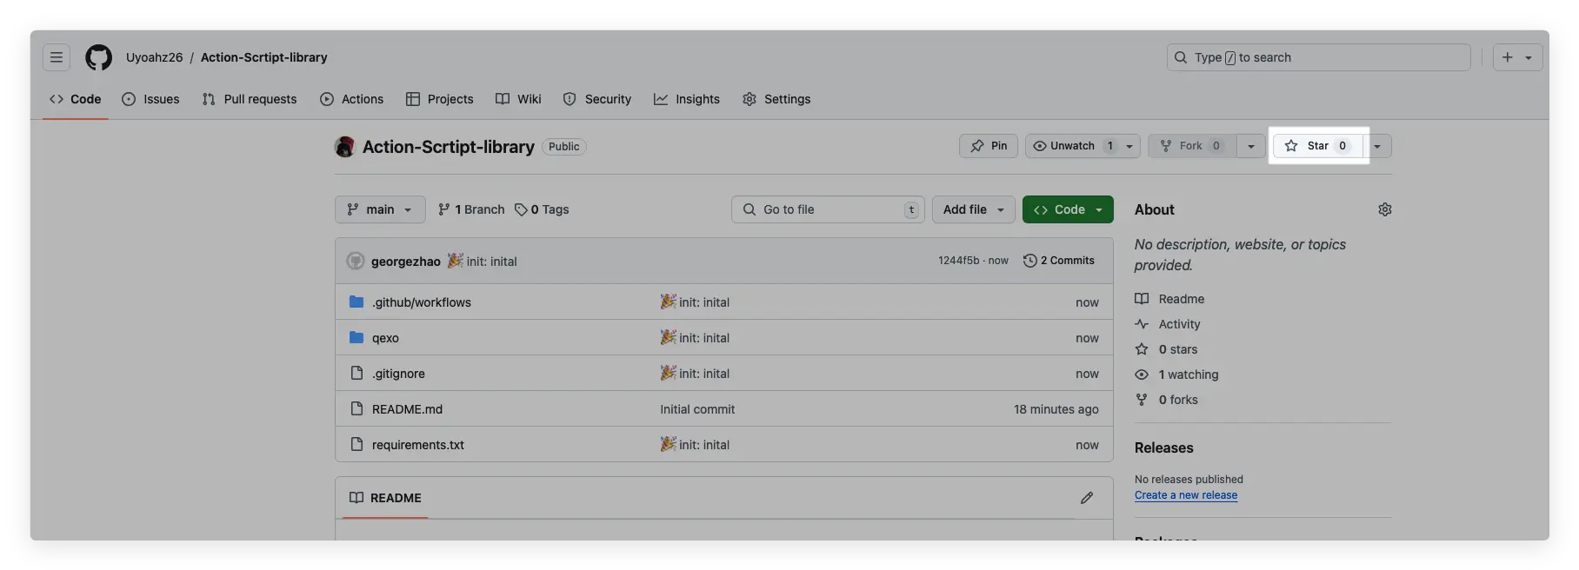Open the 0 Tags link
Image resolution: width=1579 pixels, height=570 pixels.
[x=542, y=209]
